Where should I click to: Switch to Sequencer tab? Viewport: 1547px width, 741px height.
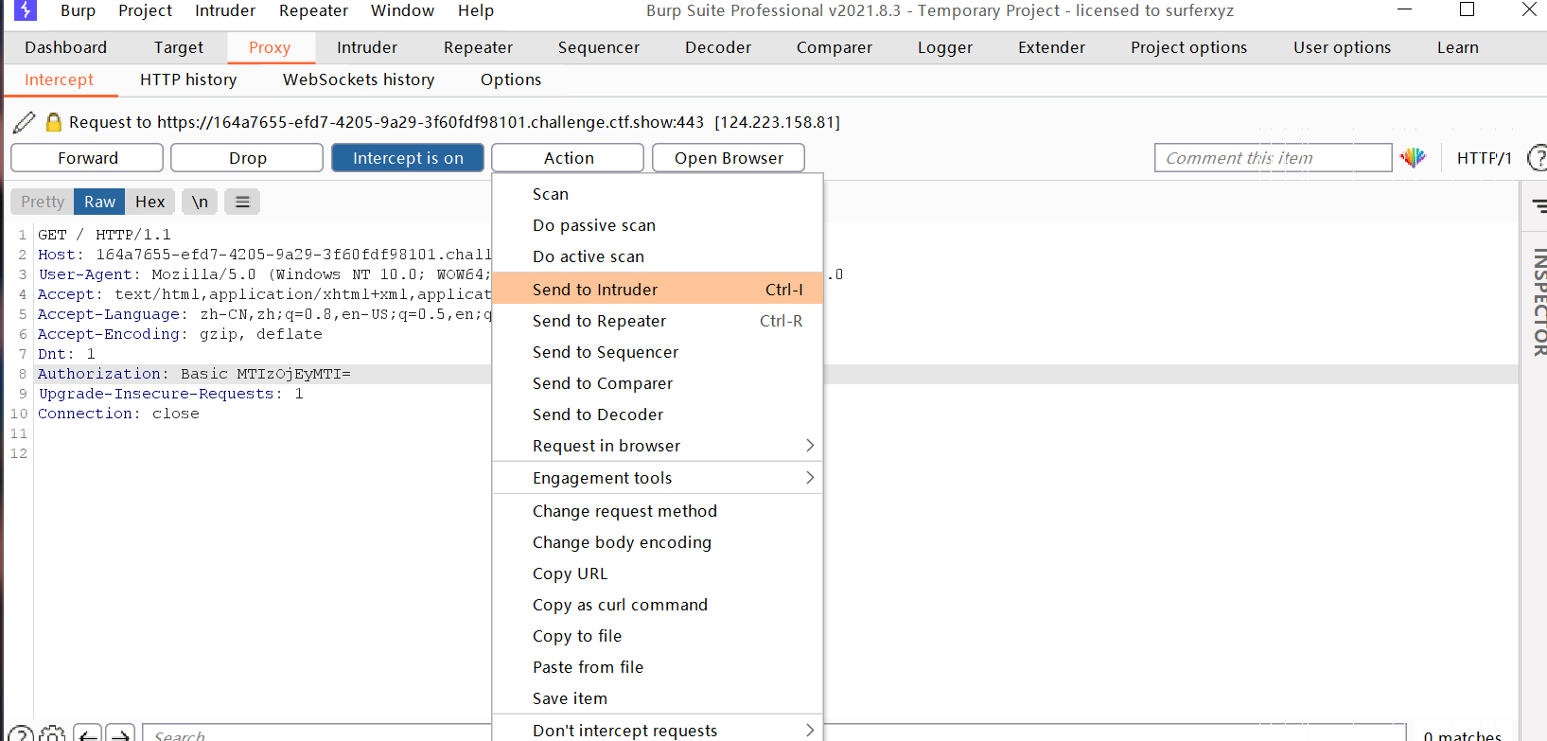[599, 47]
